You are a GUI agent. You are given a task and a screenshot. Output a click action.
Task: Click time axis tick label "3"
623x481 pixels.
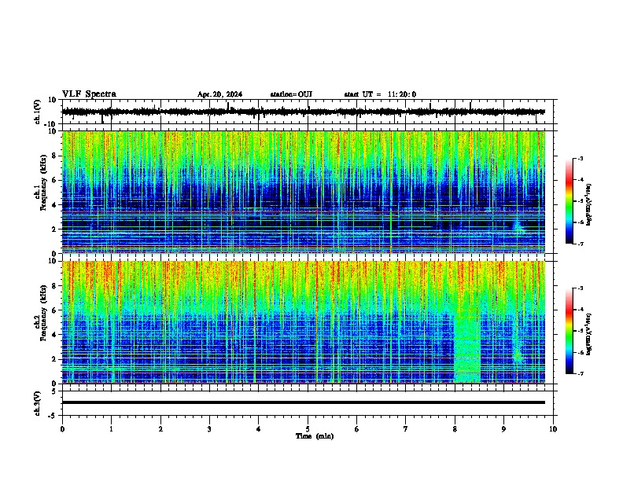[x=209, y=429]
